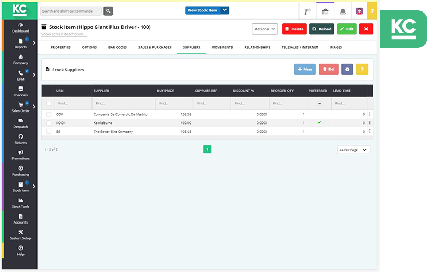The height and width of the screenshot is (272, 427).
Task: Open the notifications bell
Action: pyautogui.click(x=343, y=11)
